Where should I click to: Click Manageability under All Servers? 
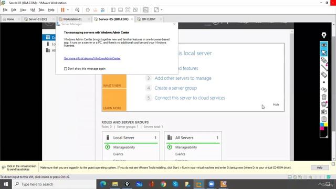[186, 147]
